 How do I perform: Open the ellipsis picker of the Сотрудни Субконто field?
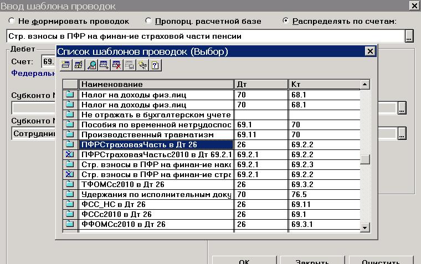click(402, 133)
